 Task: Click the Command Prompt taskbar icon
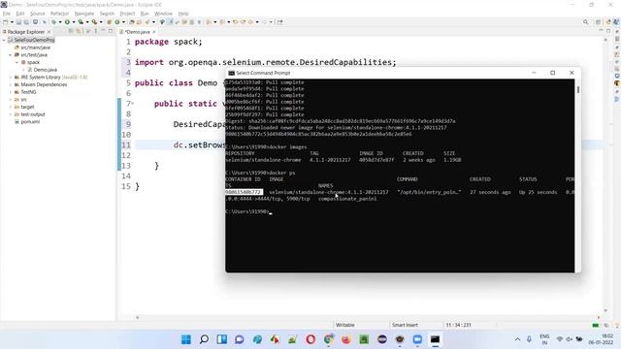tap(435, 339)
